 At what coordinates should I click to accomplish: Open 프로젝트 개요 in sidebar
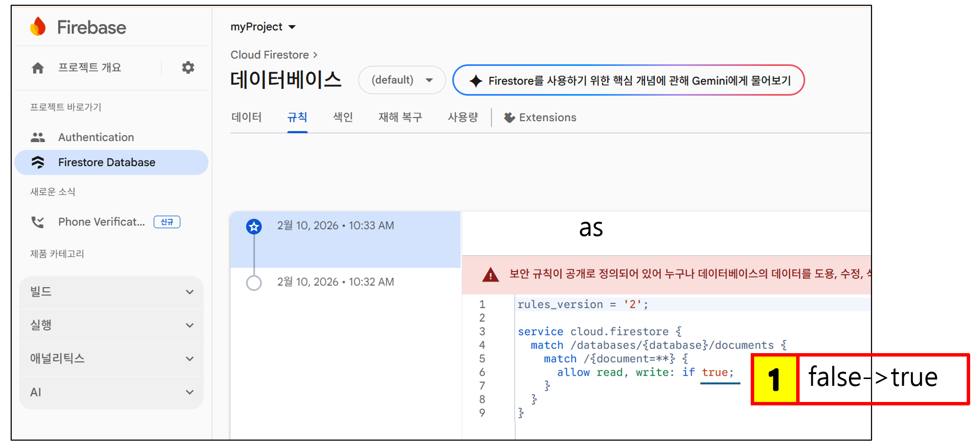(x=89, y=67)
